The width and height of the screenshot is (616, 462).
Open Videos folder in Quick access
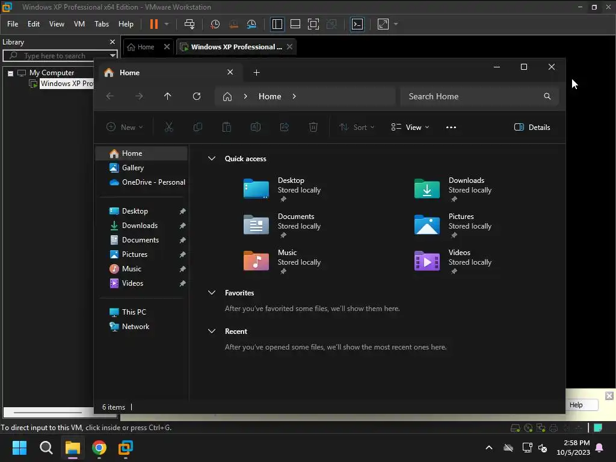(453, 262)
